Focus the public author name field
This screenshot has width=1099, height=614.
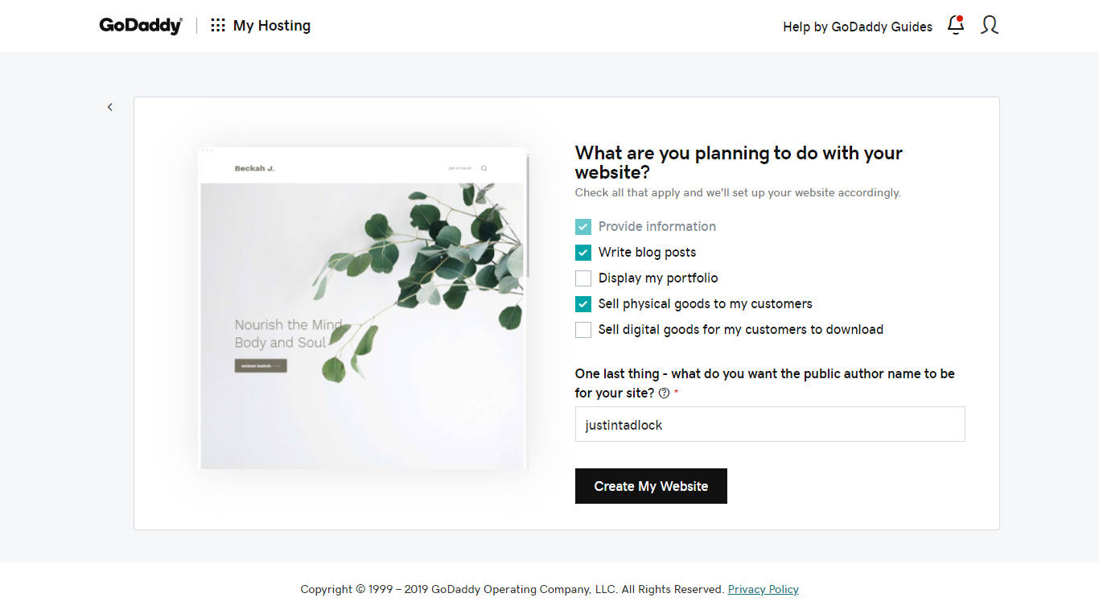pos(769,424)
